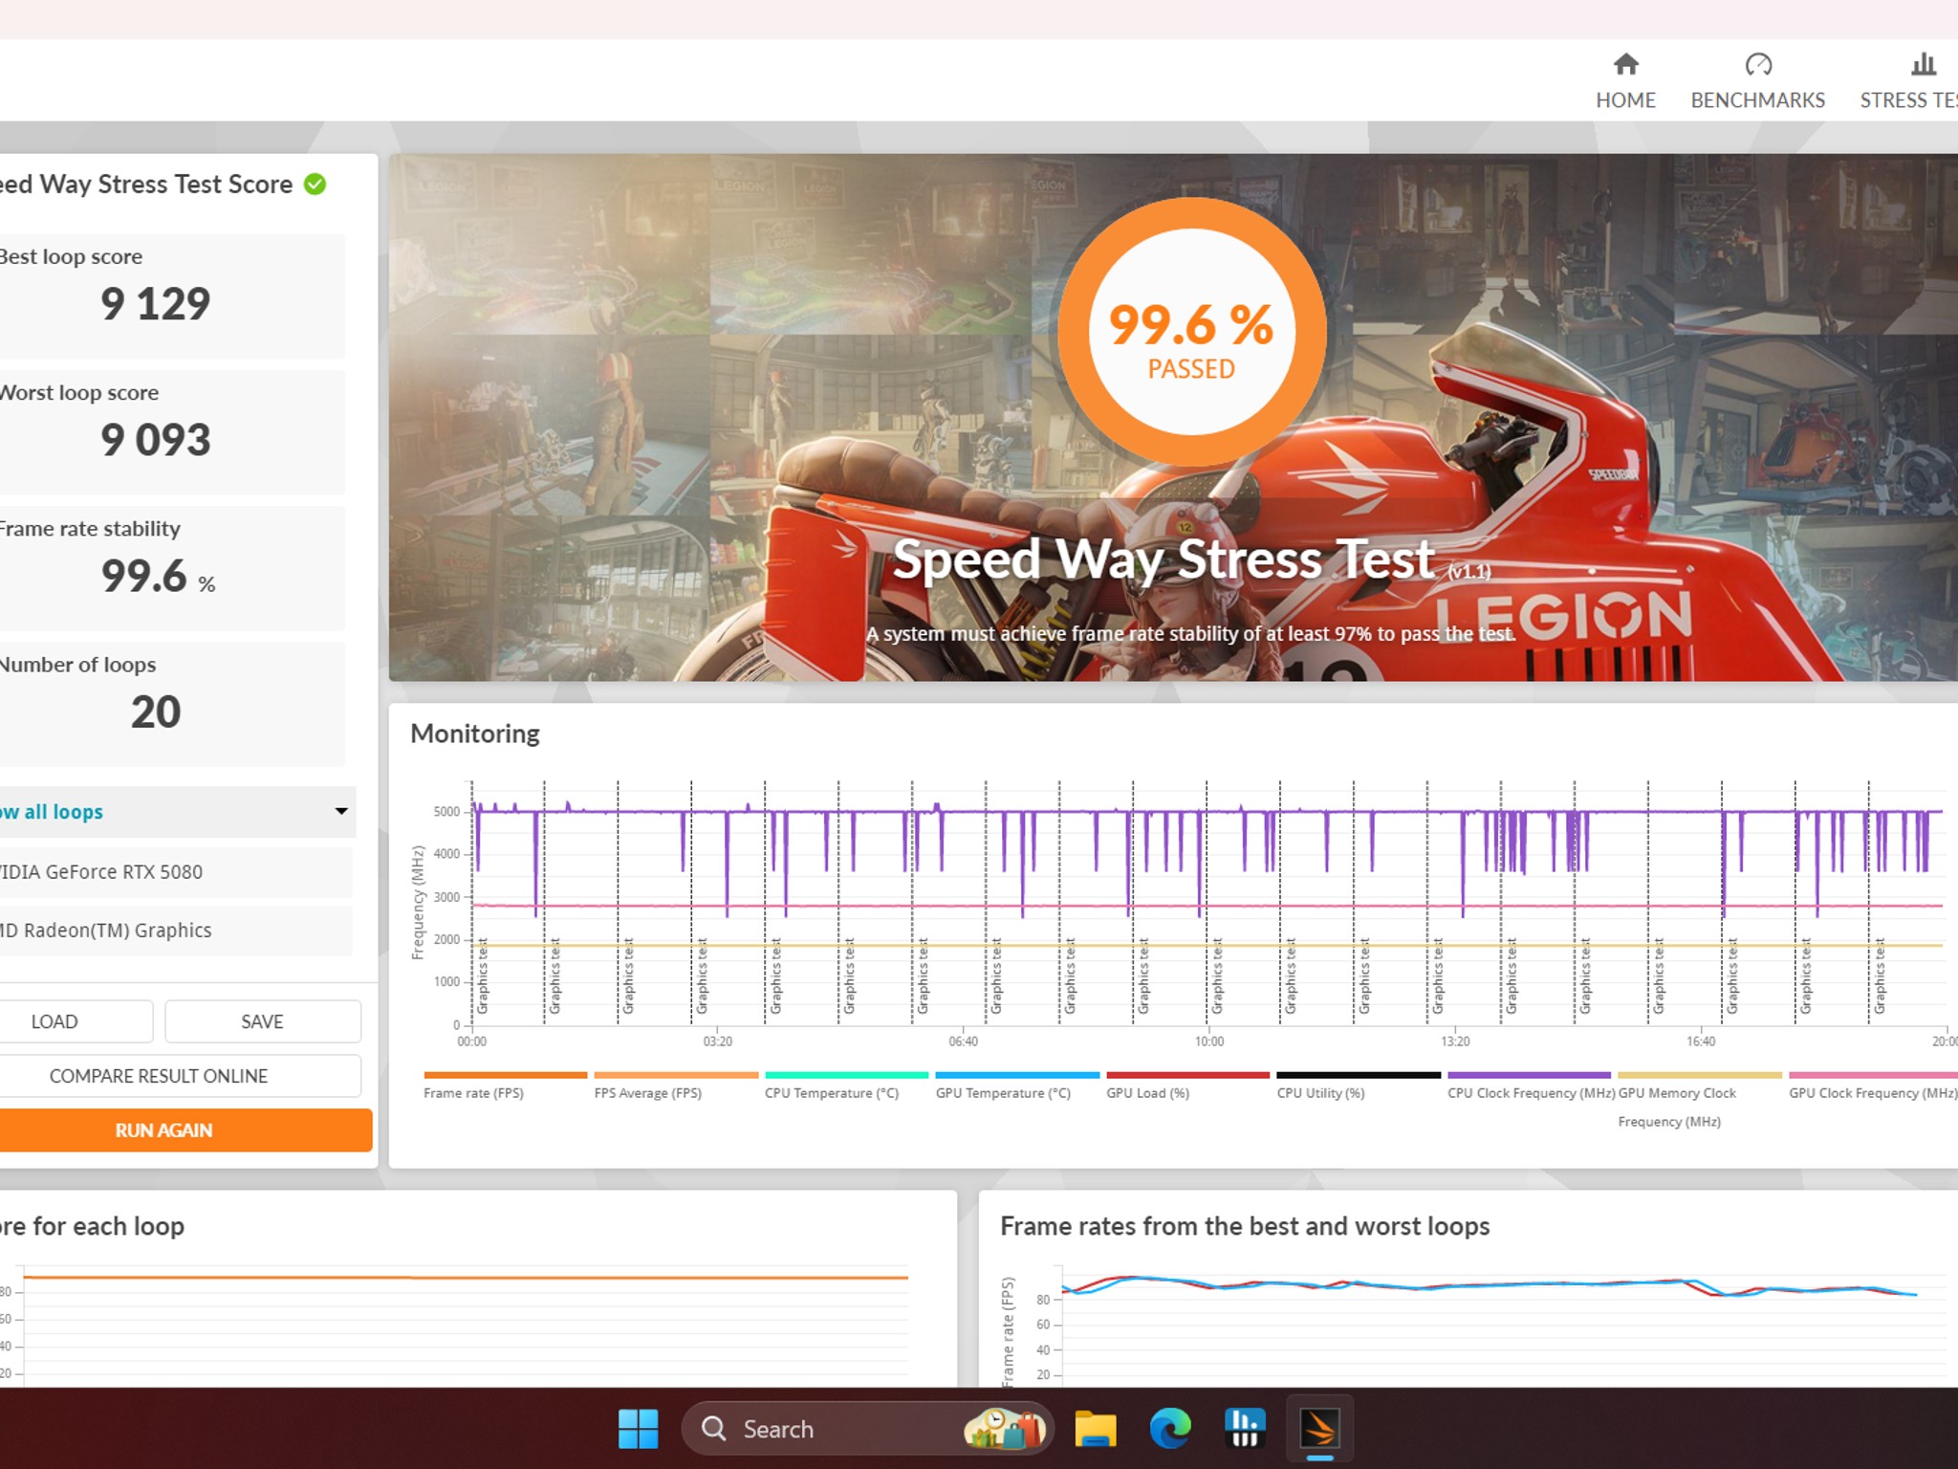Toggle the GPU Memory Clock legend swatch

click(x=1700, y=1075)
